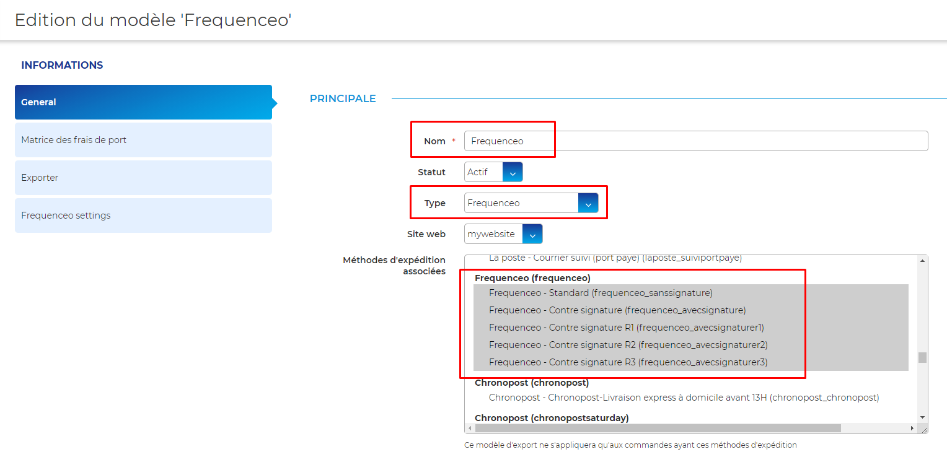
Task: Click horizontal scroll-right arrow of list
Action: click(912, 429)
